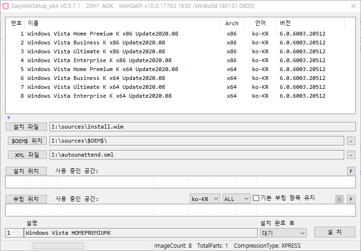Click the install location partition list box
Screen dimensions: 361x251
pyautogui.click(x=180, y=182)
